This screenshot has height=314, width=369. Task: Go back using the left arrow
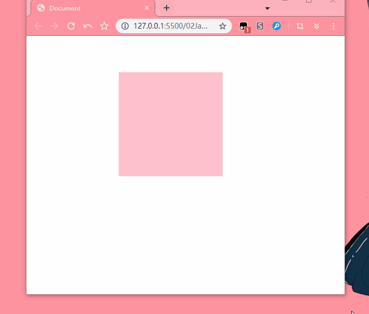tap(38, 26)
